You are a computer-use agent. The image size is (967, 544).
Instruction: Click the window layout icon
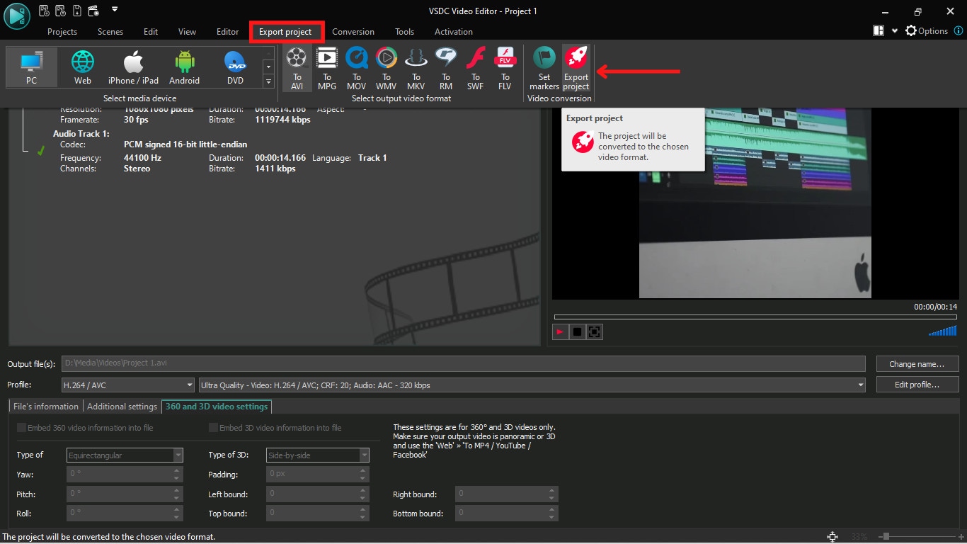click(x=879, y=31)
